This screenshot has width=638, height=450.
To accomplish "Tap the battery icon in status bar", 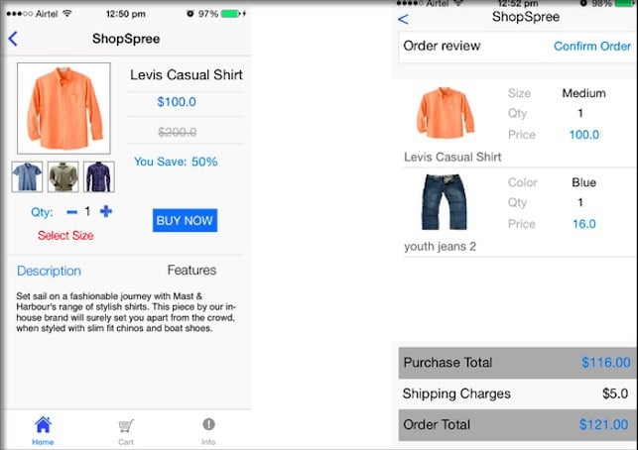I will pyautogui.click(x=231, y=14).
